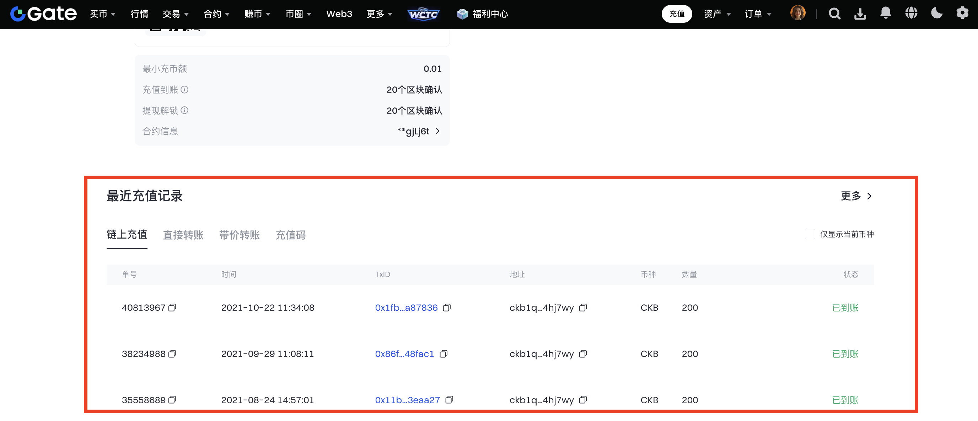This screenshot has width=978, height=421.
Task: Copy TxID 0x86f...48fac1
Action: [x=444, y=354]
